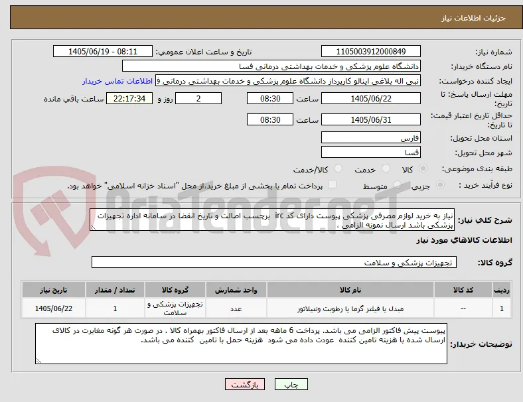Click the گروه کالا field تجهیزات پزشکی و سلامت
523x402 pixels.
(274, 262)
